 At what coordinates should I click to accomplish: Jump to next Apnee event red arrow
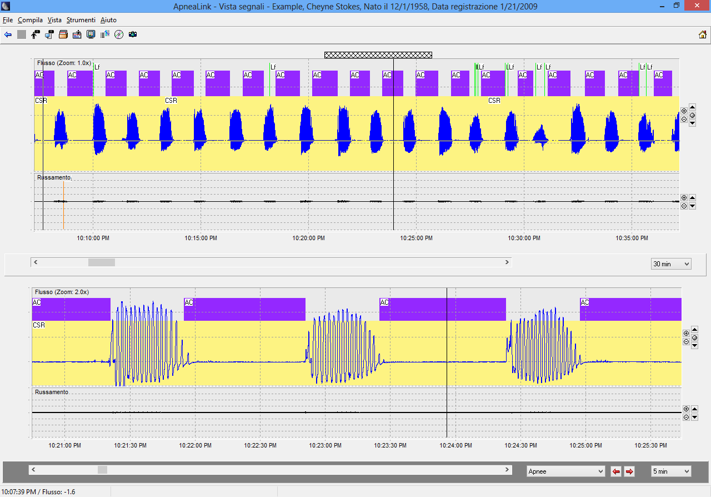(x=629, y=471)
